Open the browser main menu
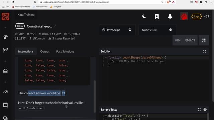The width and height of the screenshot is (214, 120). coord(211,2)
